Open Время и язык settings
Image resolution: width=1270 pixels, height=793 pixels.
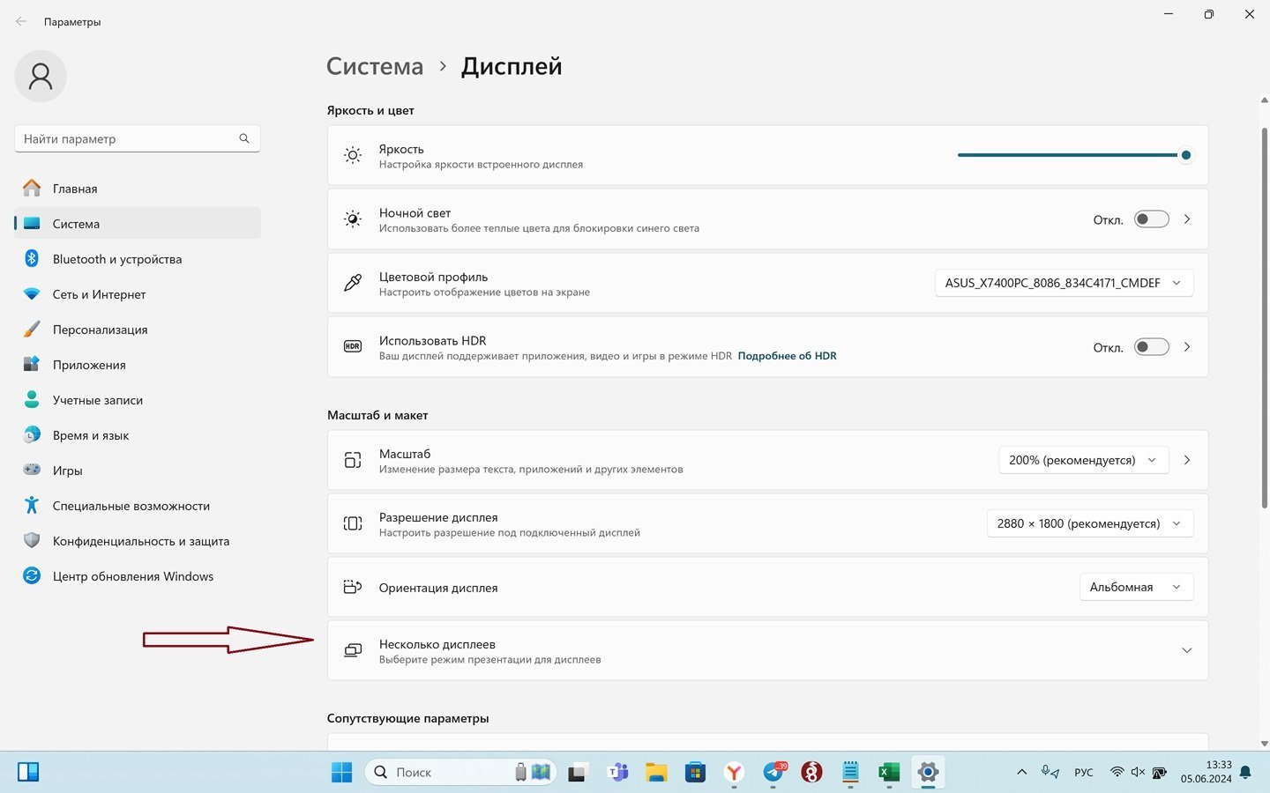(x=138, y=435)
